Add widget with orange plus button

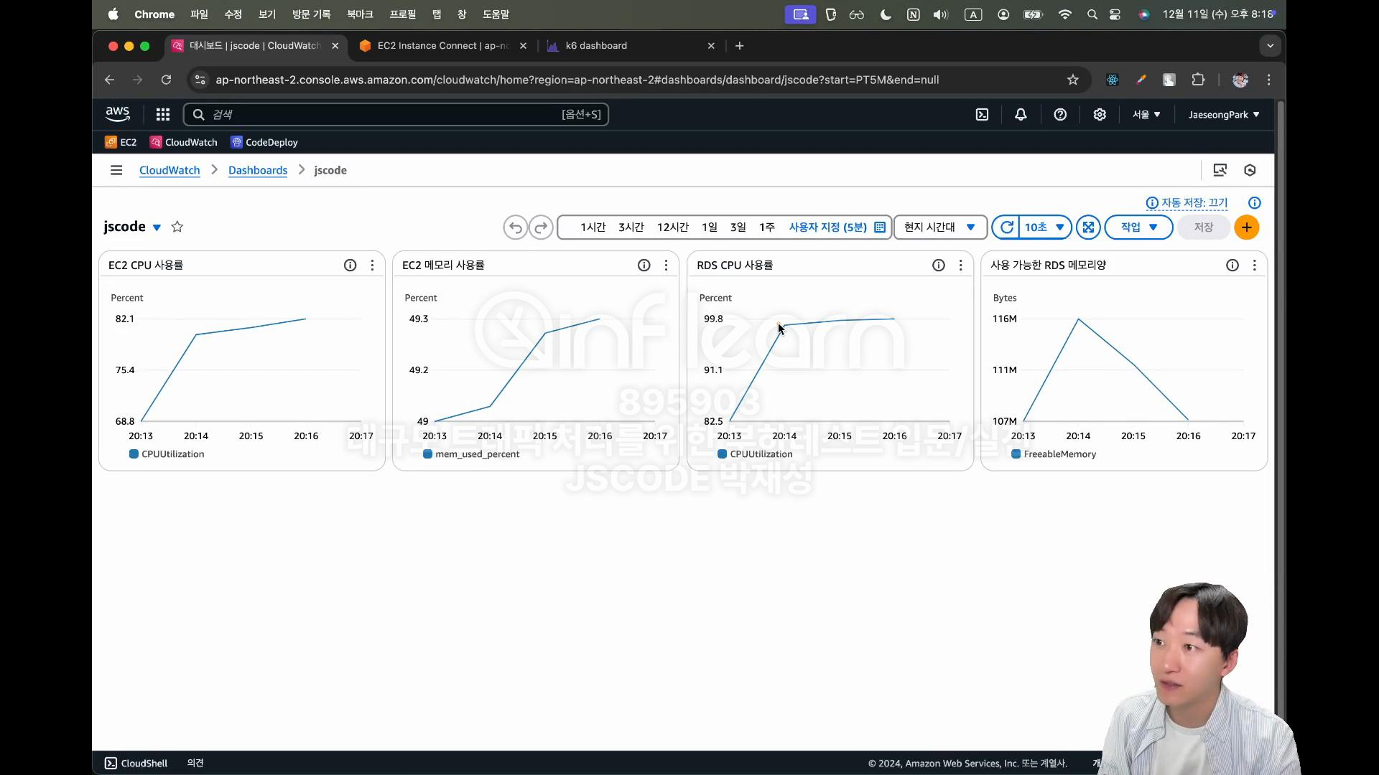click(x=1246, y=227)
